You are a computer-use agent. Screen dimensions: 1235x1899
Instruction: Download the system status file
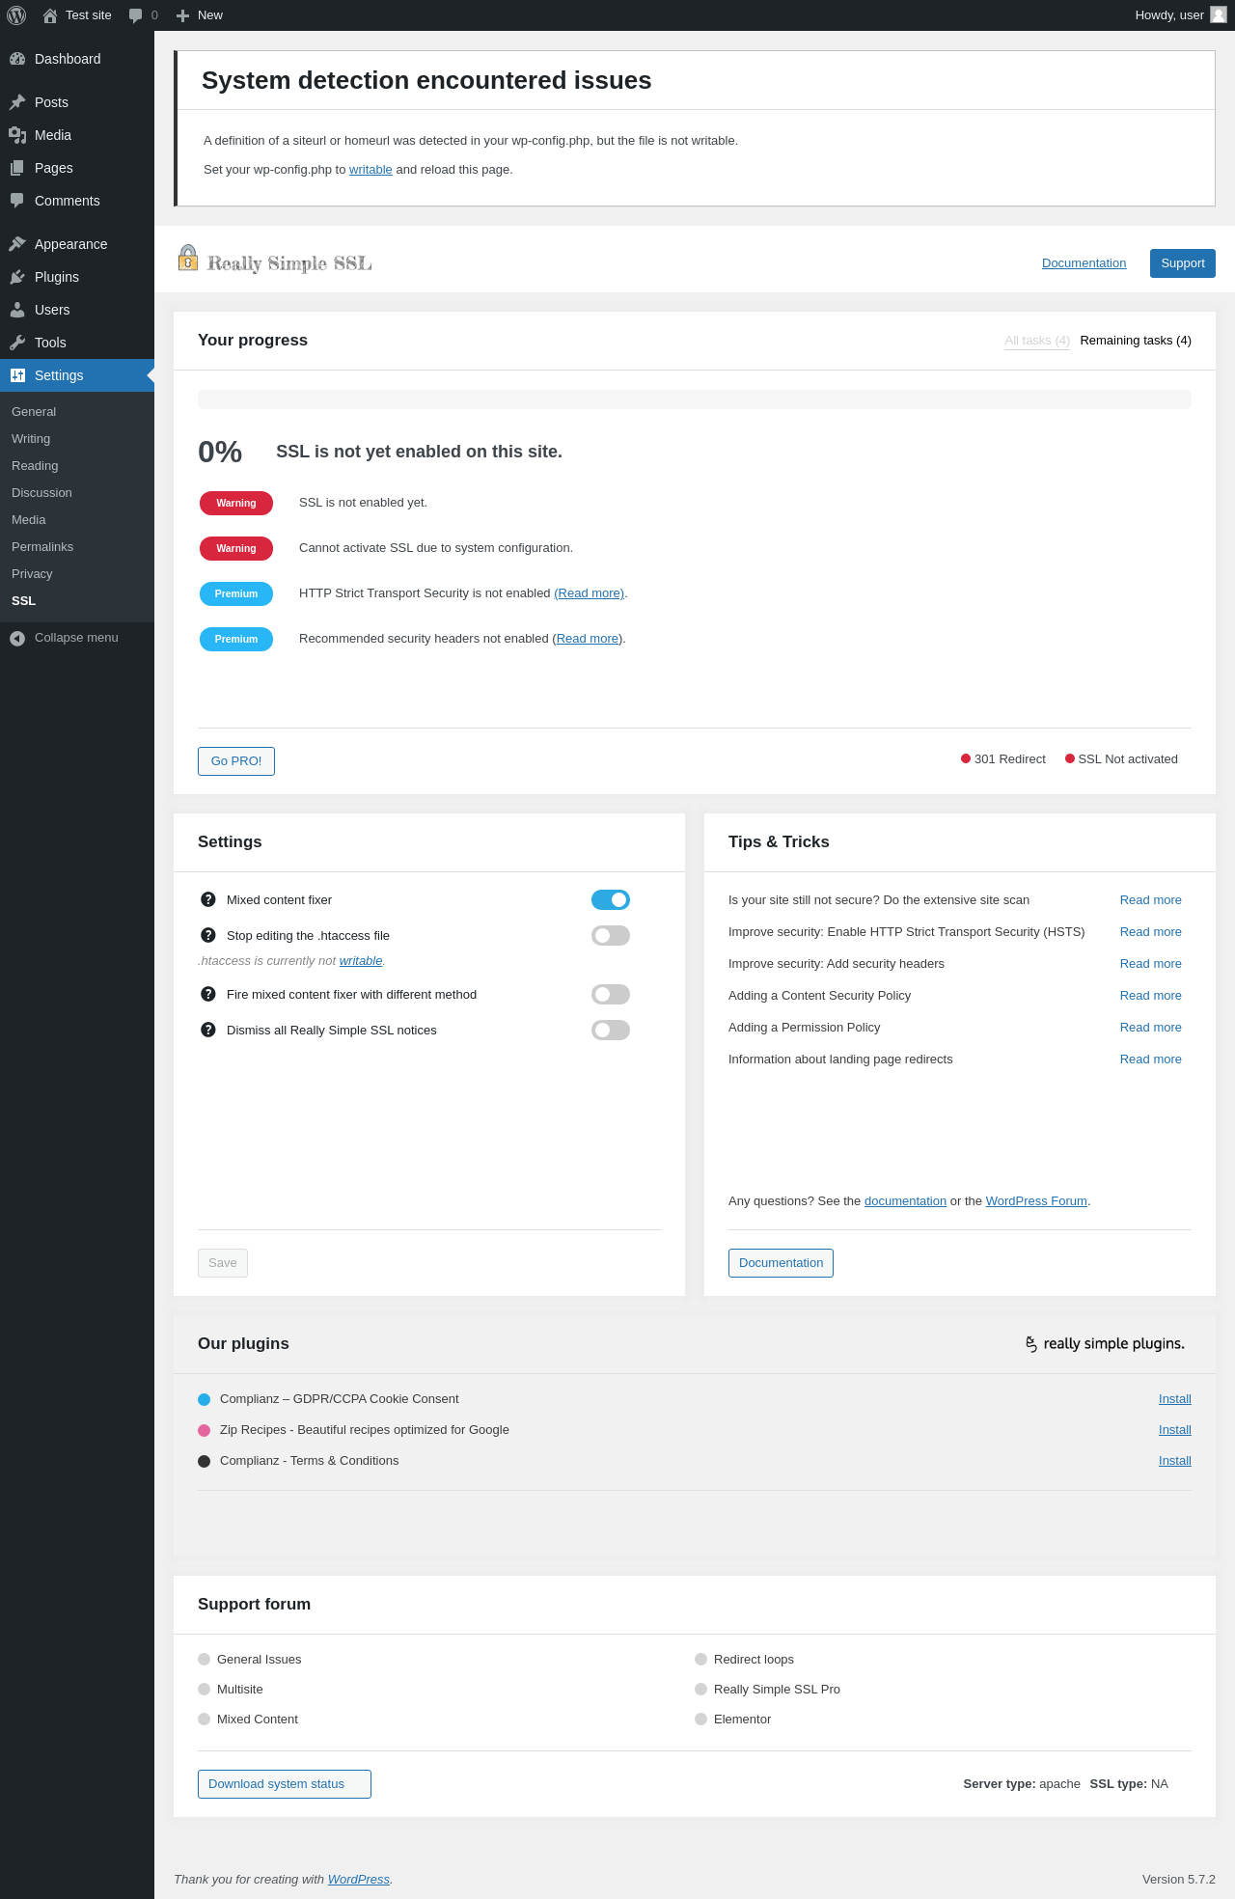tap(284, 1784)
